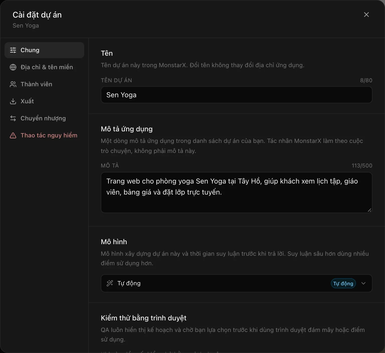The width and height of the screenshot is (385, 353).
Task: Click the Mô hình section heading
Action: click(x=114, y=242)
